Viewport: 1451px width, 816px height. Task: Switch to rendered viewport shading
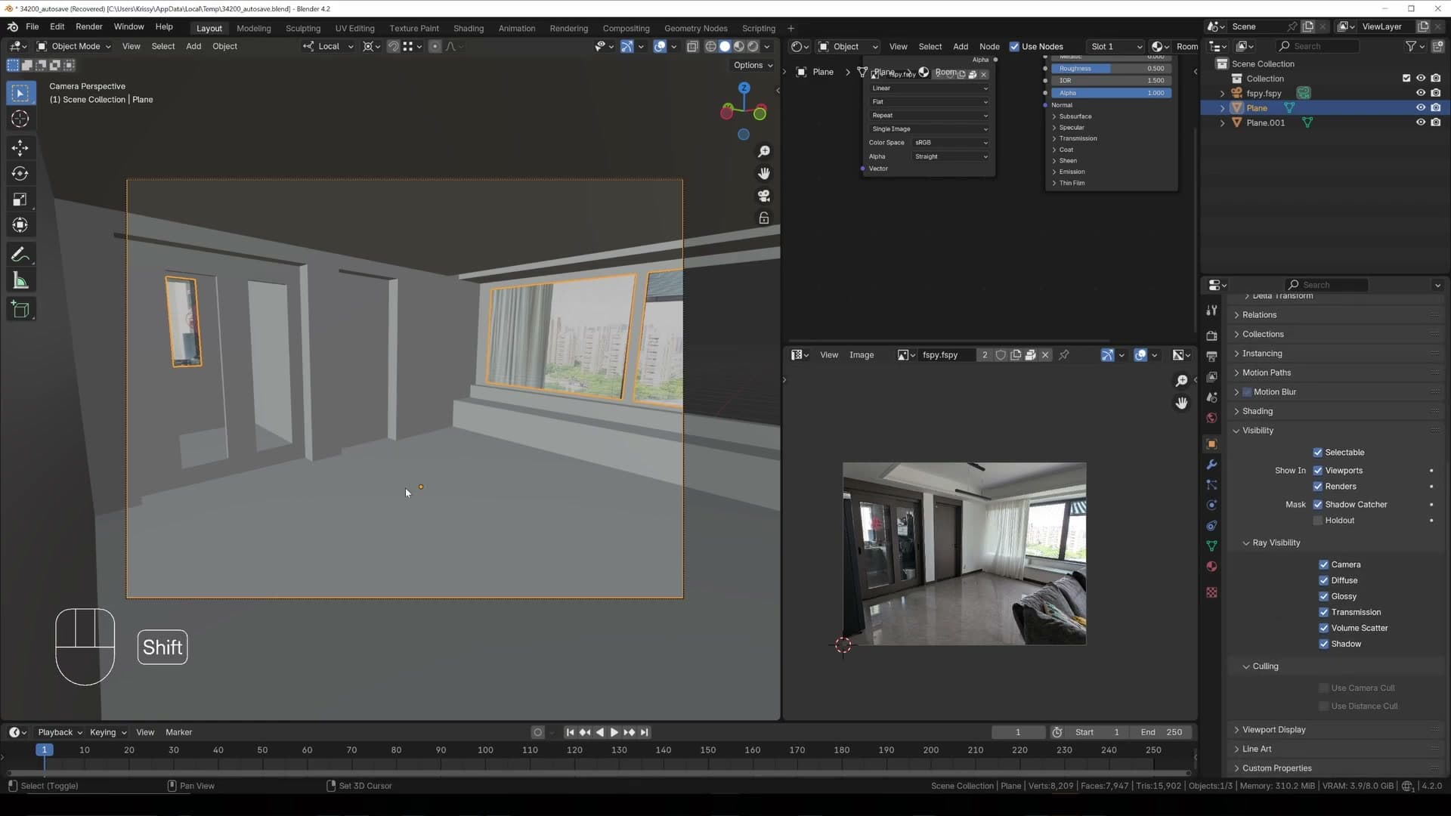pyautogui.click(x=753, y=47)
